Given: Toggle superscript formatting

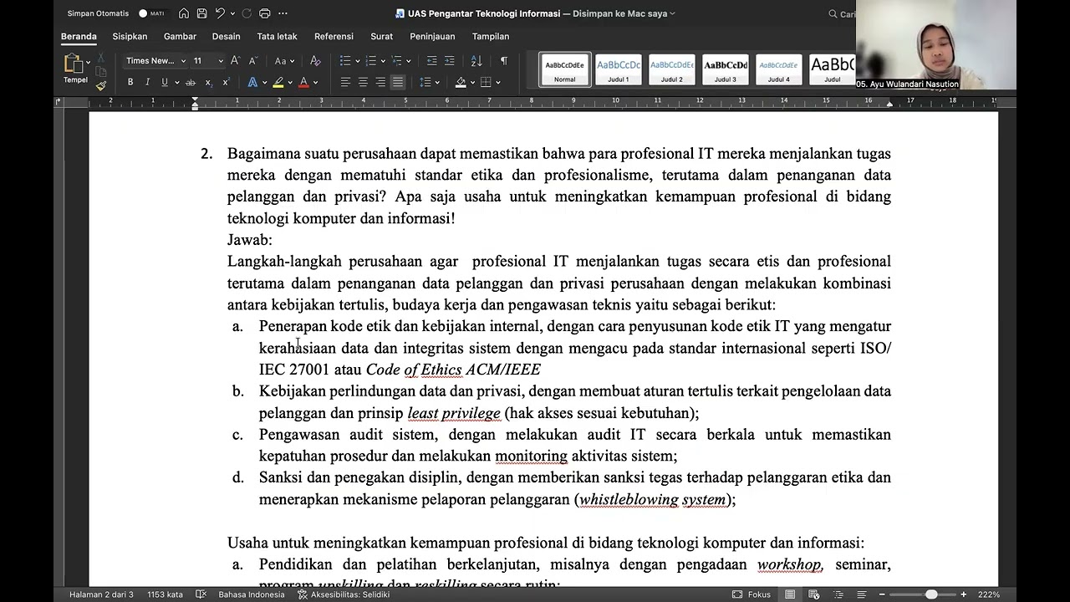Looking at the screenshot, I should click(x=226, y=82).
